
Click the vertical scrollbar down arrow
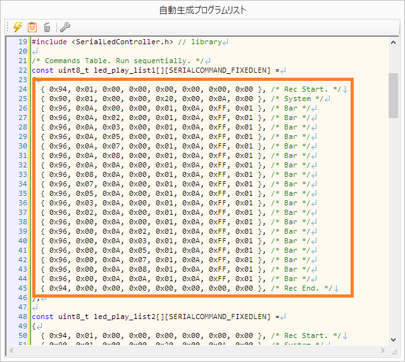(x=393, y=340)
